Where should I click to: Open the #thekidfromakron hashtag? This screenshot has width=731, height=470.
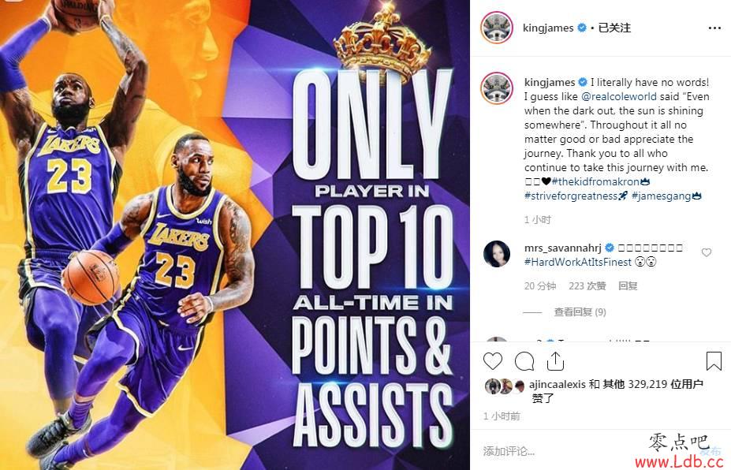click(596, 181)
